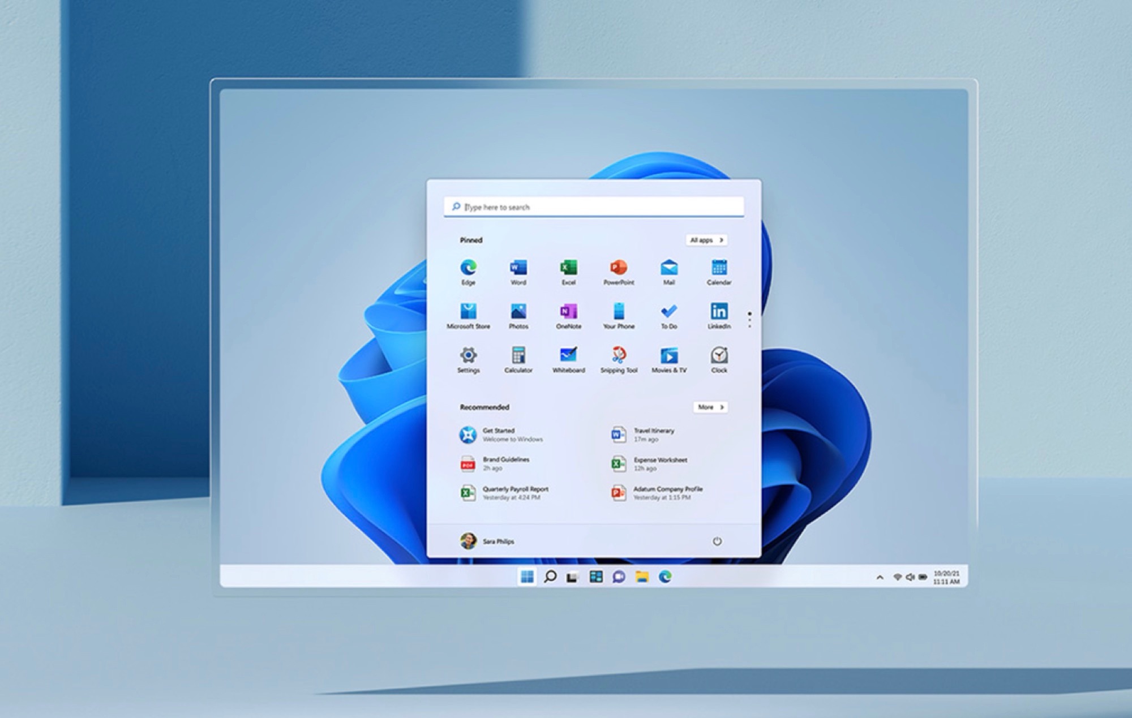The height and width of the screenshot is (718, 1132).
Task: Open Sara Philips account menu
Action: tap(487, 541)
